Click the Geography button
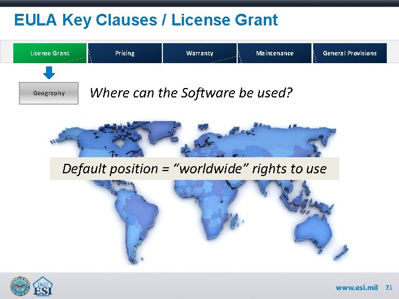This screenshot has width=399, height=299. [x=49, y=93]
